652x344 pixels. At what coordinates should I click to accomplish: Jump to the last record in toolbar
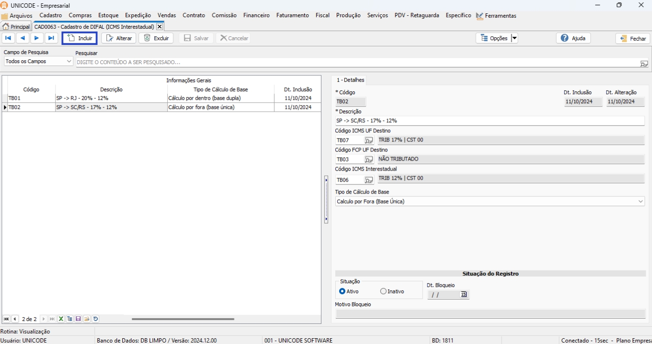(x=51, y=38)
